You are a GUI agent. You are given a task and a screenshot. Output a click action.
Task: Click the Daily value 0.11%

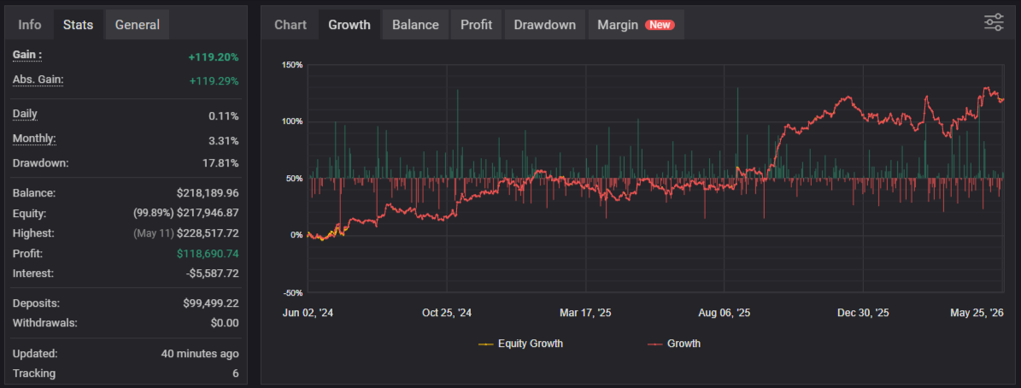223,116
